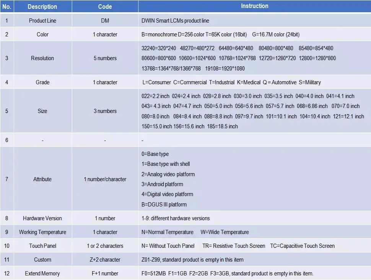Screen dimensions: 371x280
Task: Click '3=Android platform' entry
Action: [162, 184]
